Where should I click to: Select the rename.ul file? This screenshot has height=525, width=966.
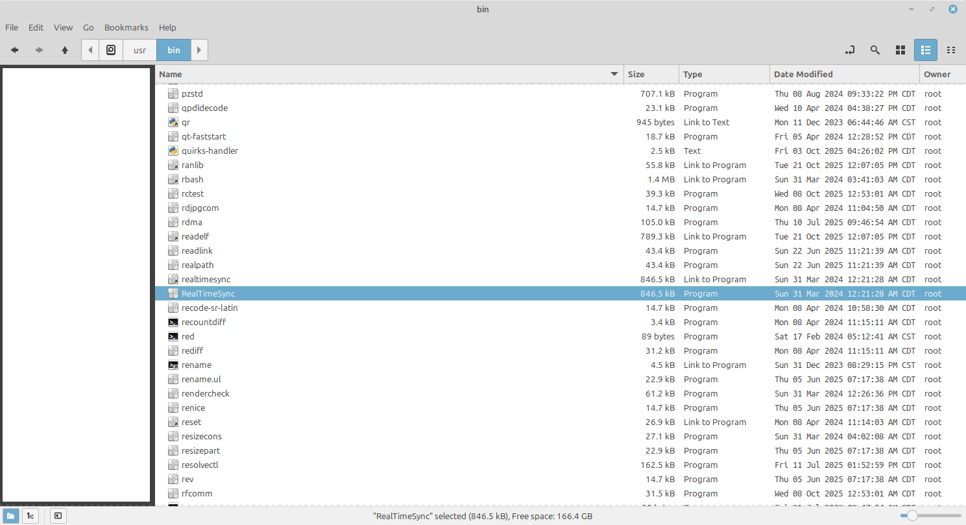[x=202, y=379]
